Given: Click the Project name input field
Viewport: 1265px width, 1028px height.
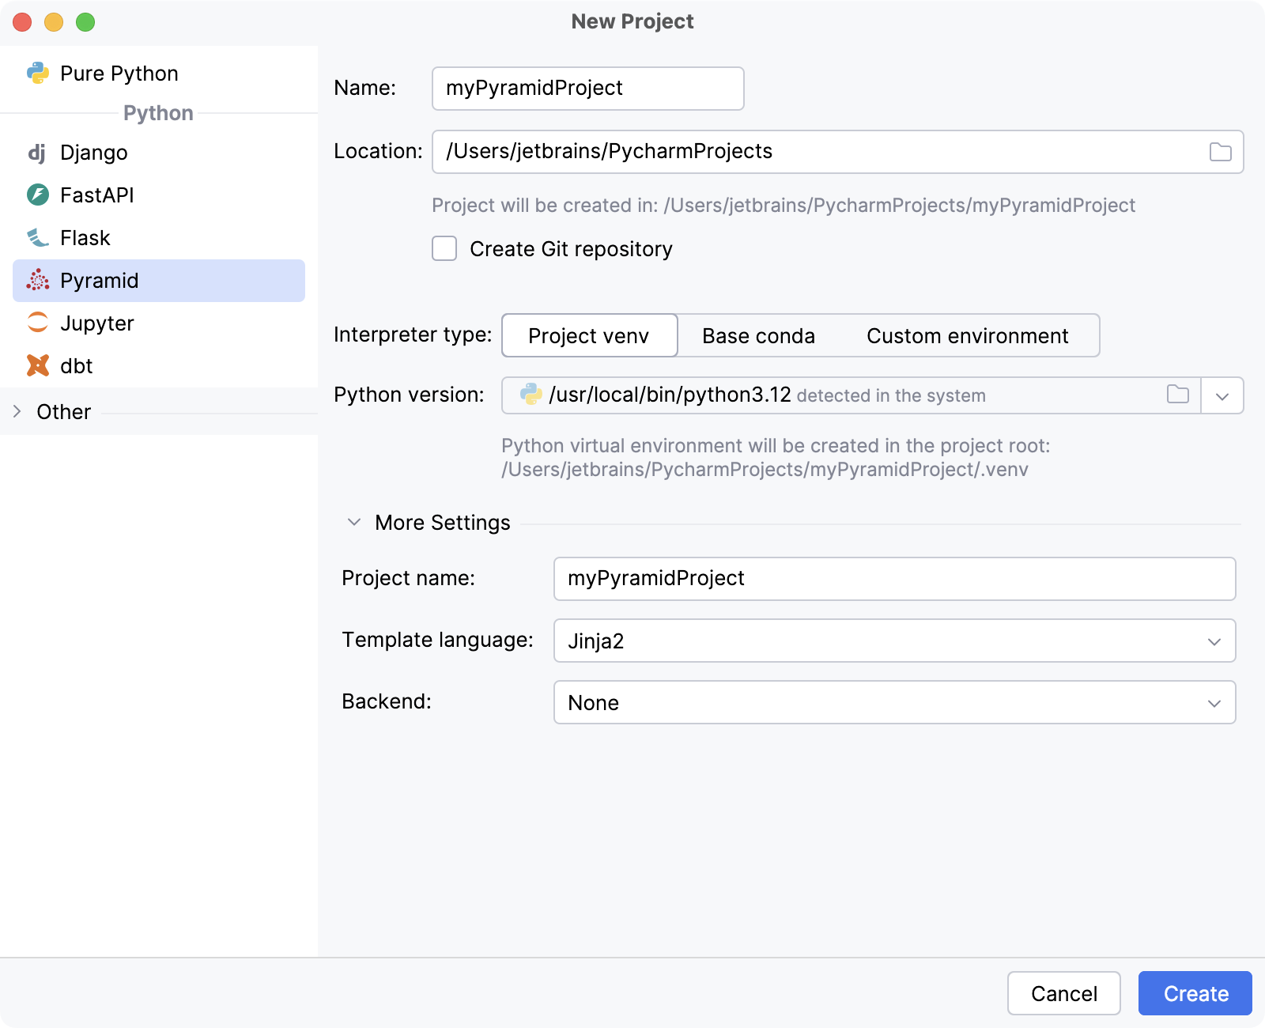Looking at the screenshot, I should click(x=894, y=579).
